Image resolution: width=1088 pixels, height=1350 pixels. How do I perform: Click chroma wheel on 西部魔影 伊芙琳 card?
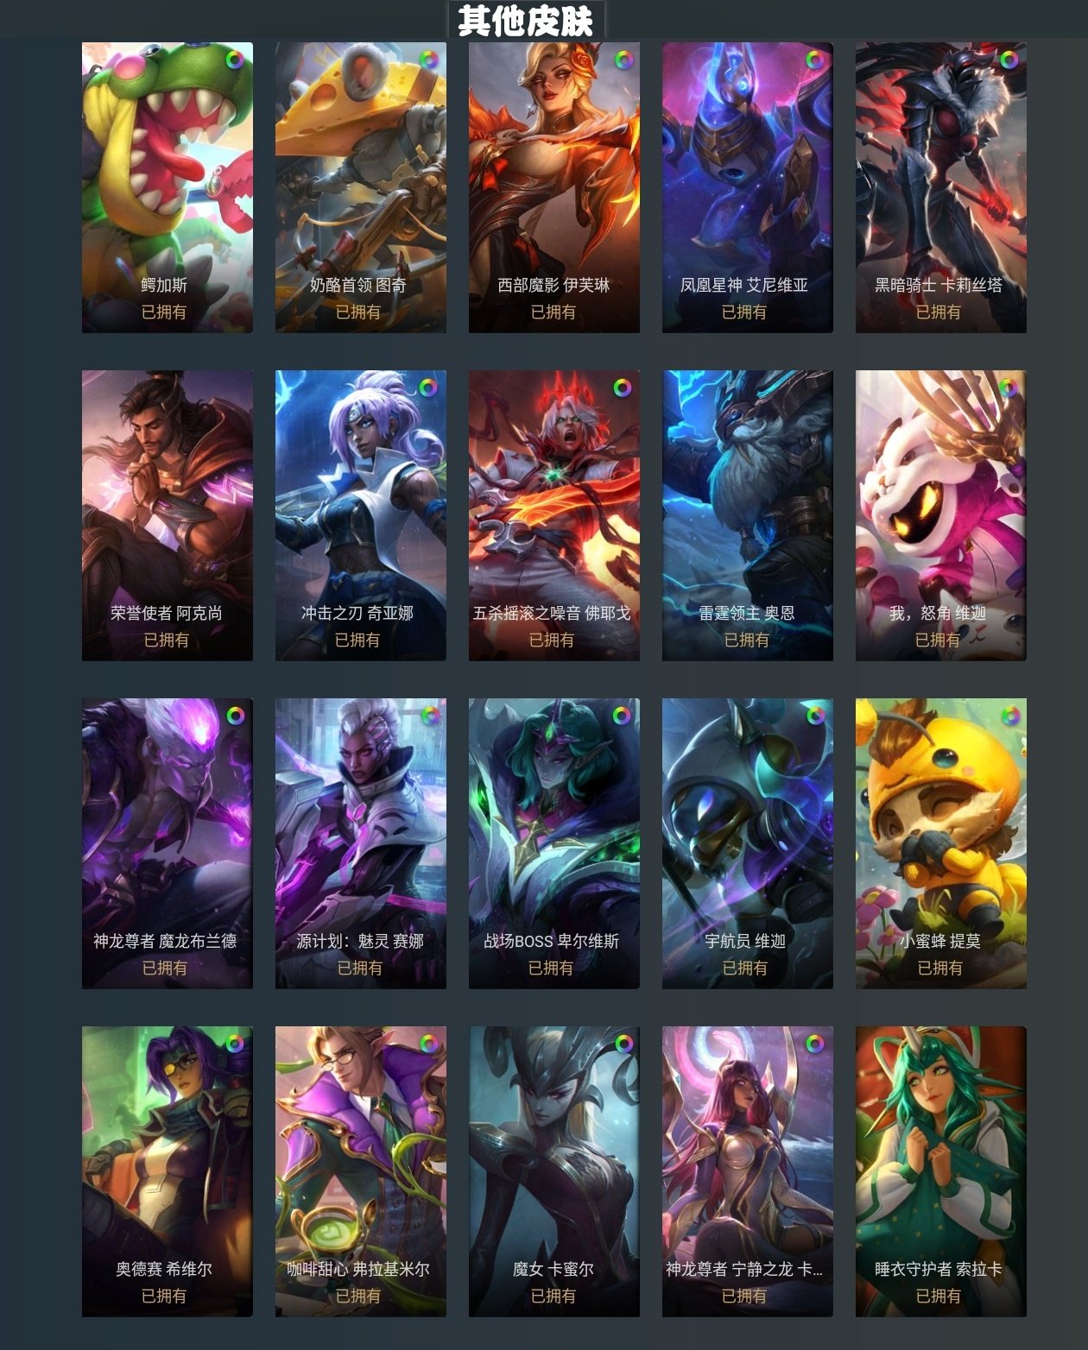point(623,60)
